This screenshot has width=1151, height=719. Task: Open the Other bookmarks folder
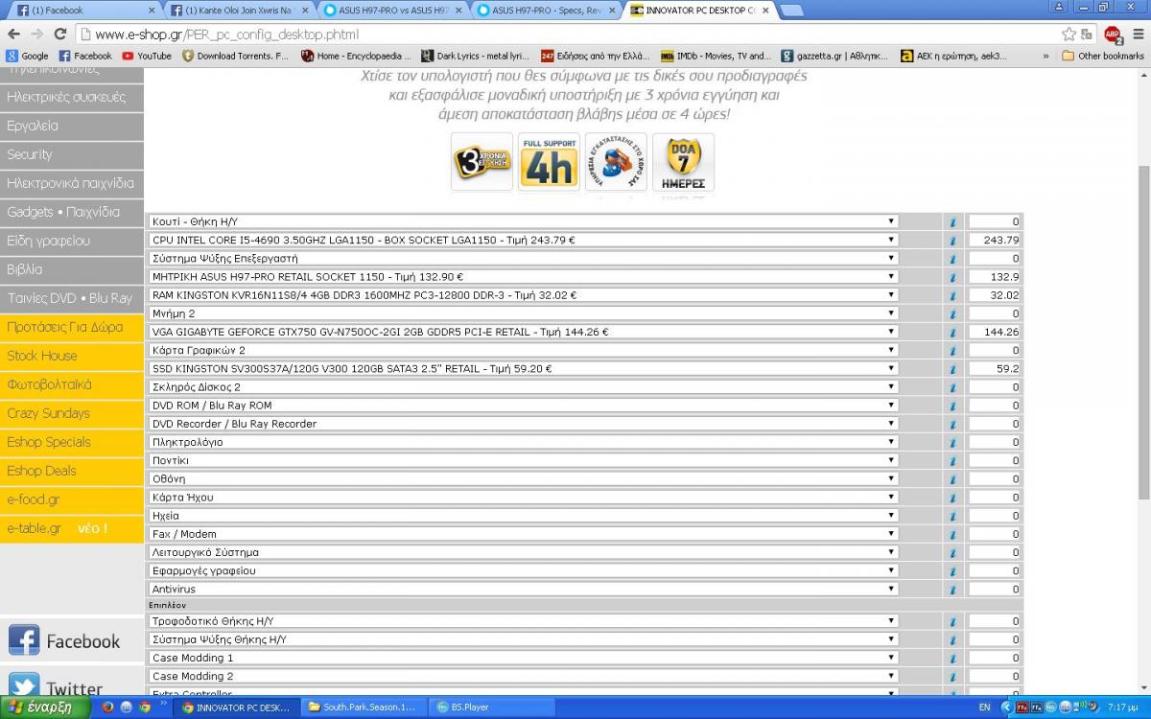click(x=1103, y=56)
